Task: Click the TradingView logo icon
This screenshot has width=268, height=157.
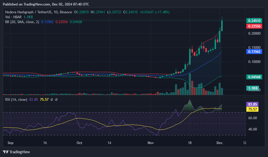Action: [6, 152]
